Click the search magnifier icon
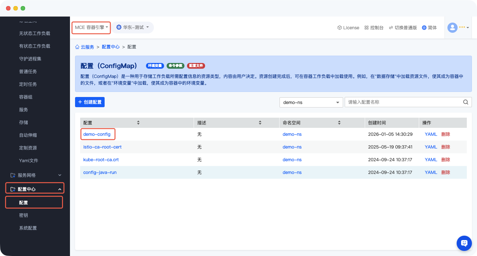 coord(466,102)
